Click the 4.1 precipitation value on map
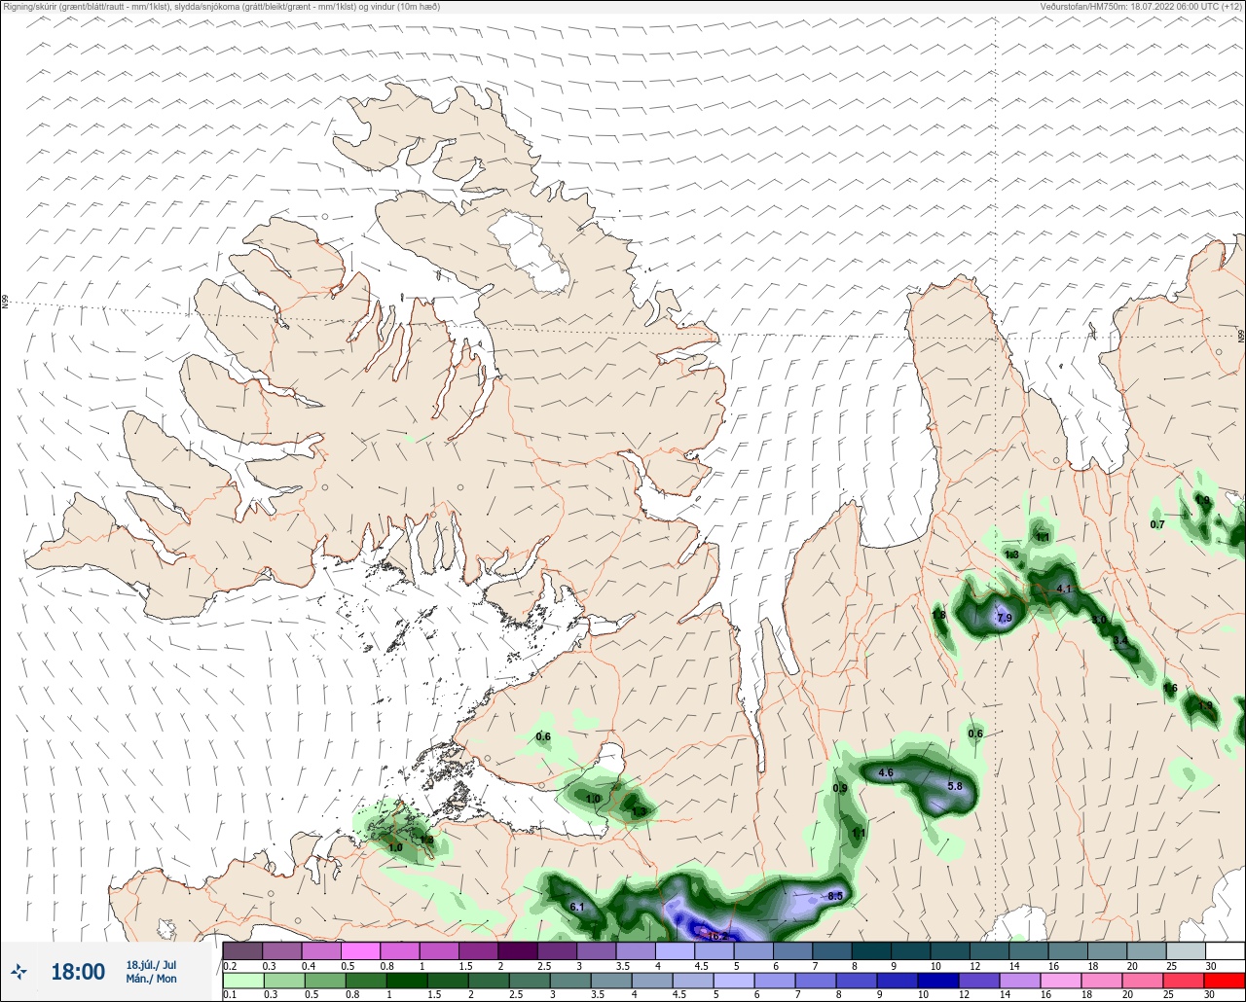 1064,590
